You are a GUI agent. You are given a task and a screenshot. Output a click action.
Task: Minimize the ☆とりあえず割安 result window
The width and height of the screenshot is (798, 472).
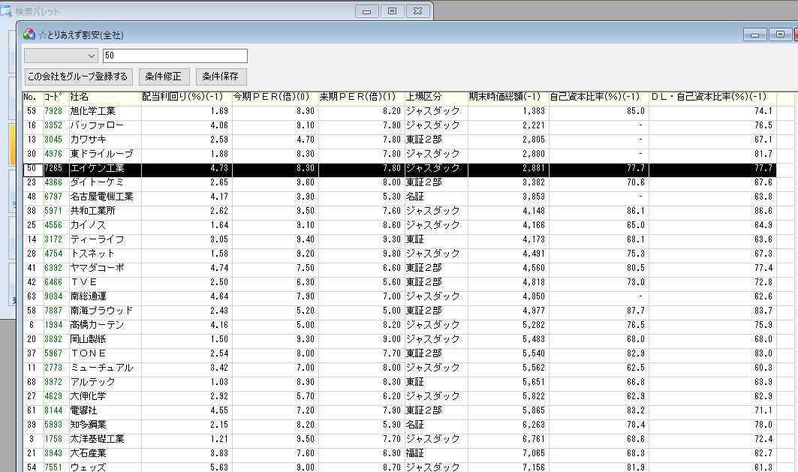(x=754, y=35)
